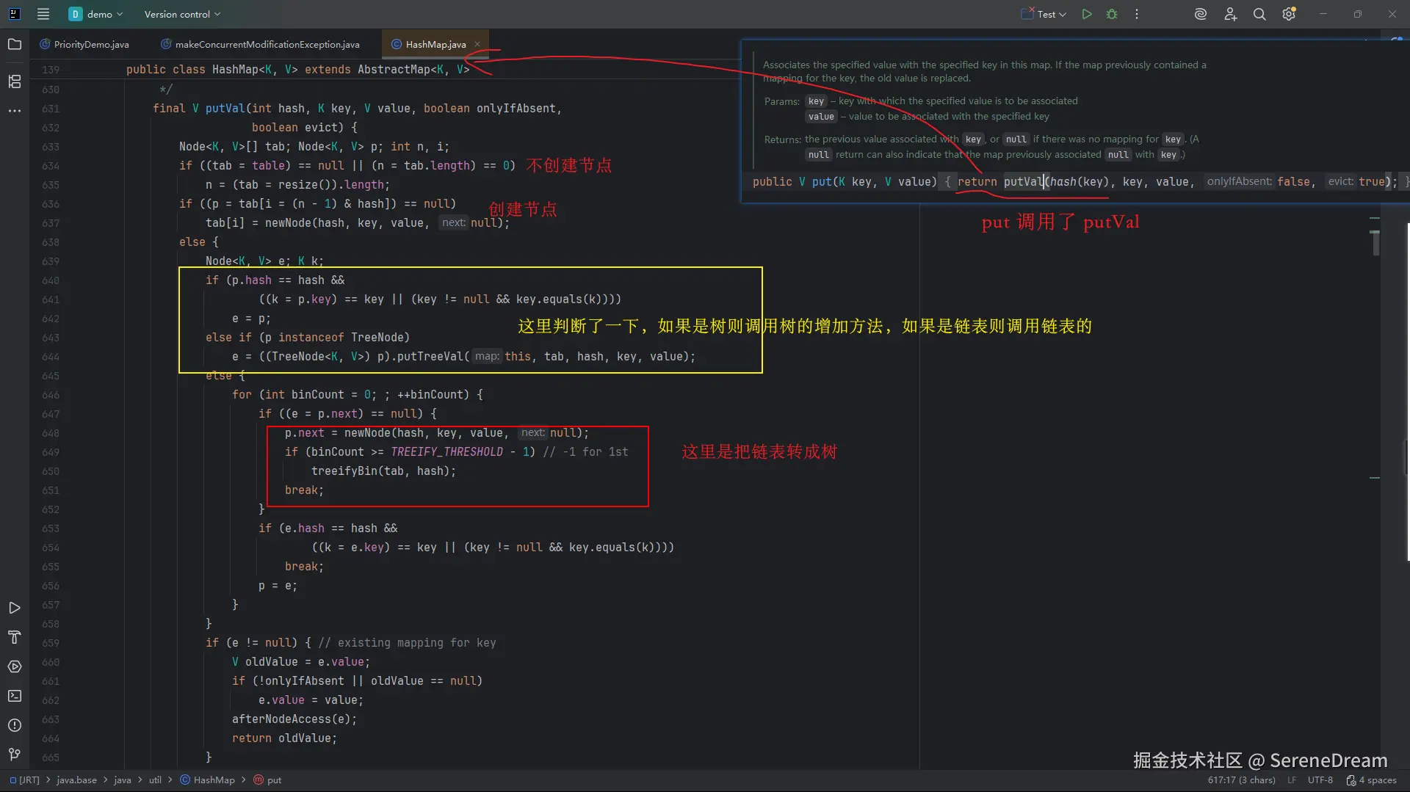Expand the Version control dropdown
The width and height of the screenshot is (1410, 792).
(182, 14)
